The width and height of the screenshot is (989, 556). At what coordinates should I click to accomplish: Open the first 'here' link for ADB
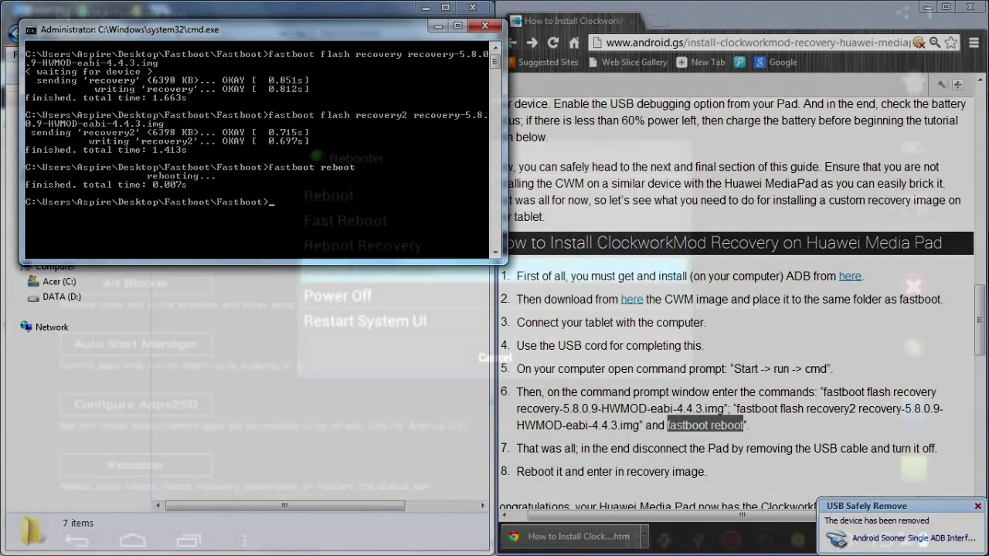[850, 276]
